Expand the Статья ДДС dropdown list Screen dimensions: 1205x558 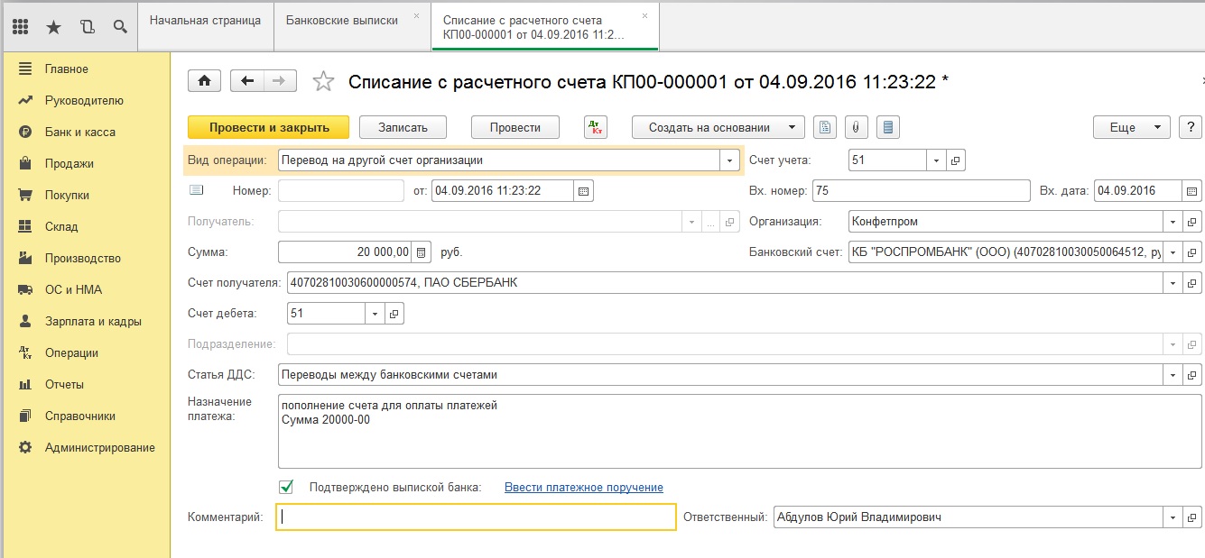click(x=1173, y=375)
